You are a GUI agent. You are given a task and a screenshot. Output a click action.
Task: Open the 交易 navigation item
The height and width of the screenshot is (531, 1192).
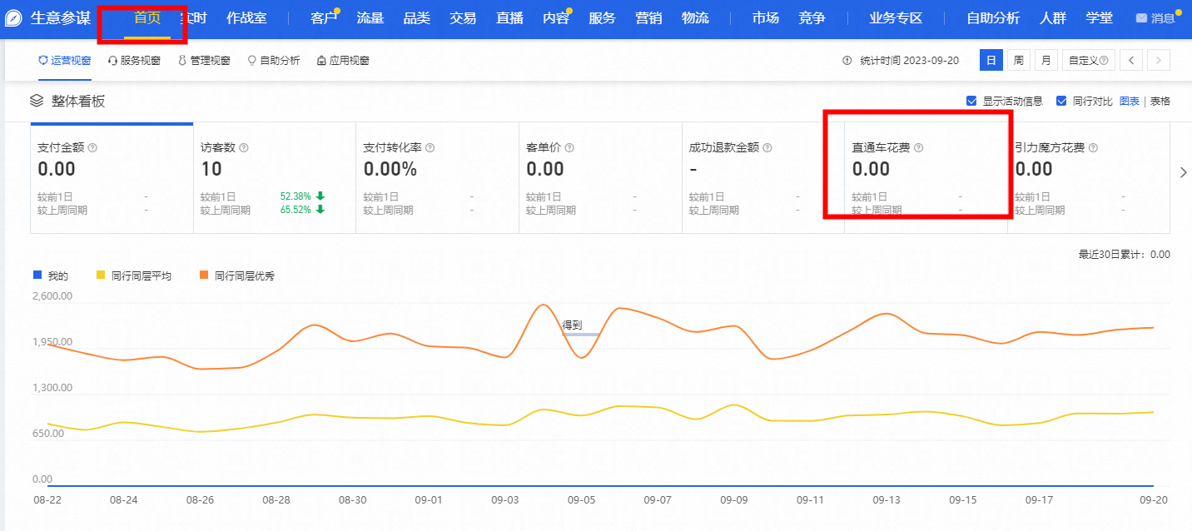click(463, 17)
